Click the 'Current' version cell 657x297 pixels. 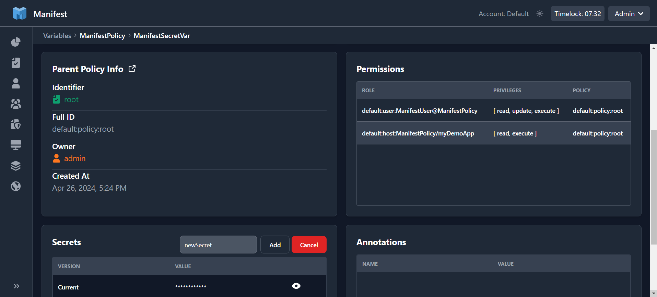(68, 287)
